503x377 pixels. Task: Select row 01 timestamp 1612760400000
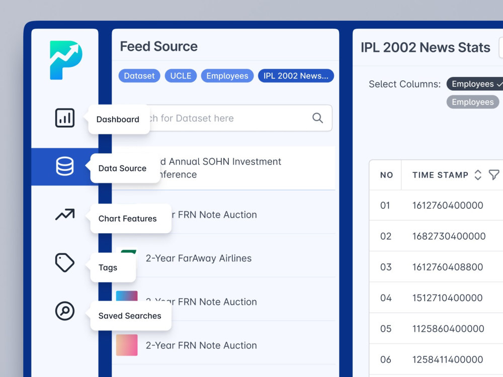(448, 205)
